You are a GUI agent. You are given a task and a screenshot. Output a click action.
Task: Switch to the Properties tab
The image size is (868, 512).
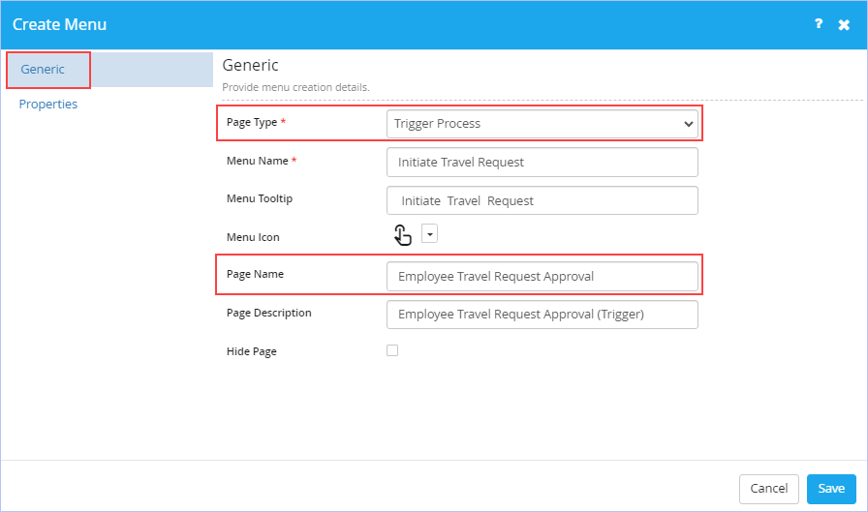pos(48,104)
